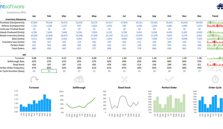Click the Sellthrough Rate row label
223x129 pixels.
16,61
